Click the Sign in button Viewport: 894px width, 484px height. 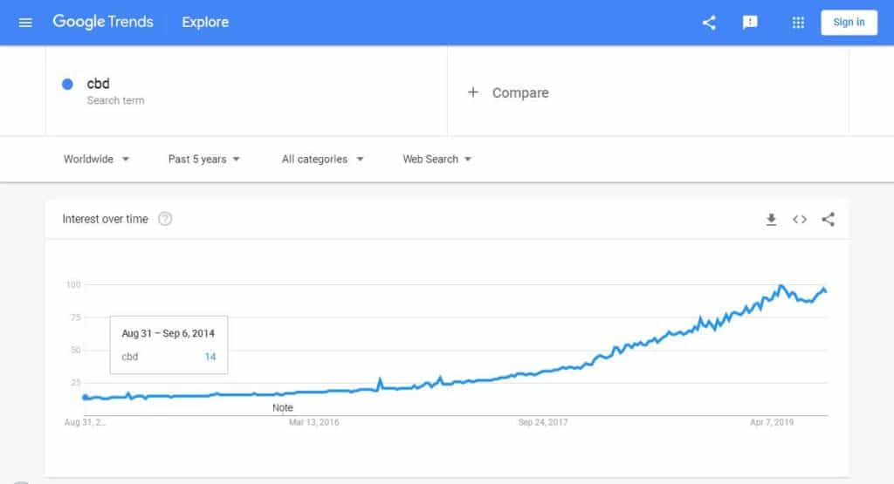coord(849,23)
